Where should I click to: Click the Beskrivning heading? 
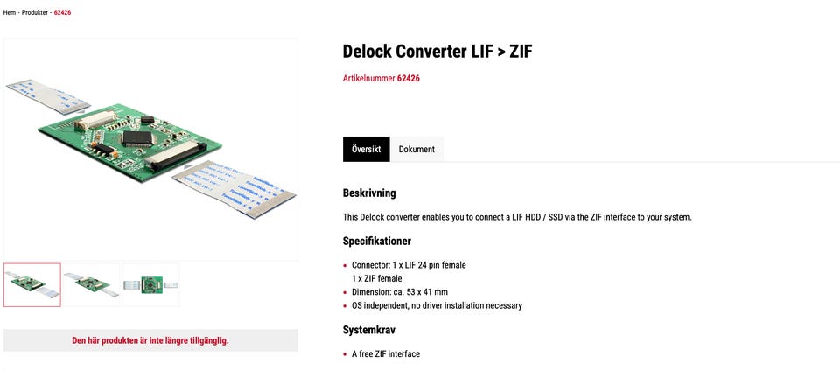pyautogui.click(x=369, y=193)
